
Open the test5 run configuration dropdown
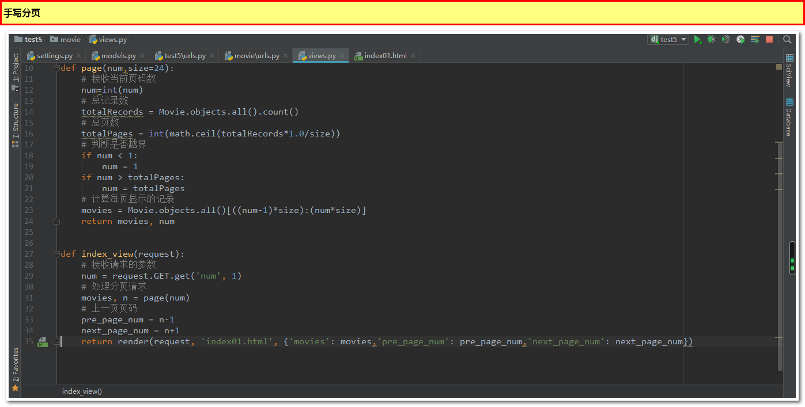pyautogui.click(x=668, y=40)
